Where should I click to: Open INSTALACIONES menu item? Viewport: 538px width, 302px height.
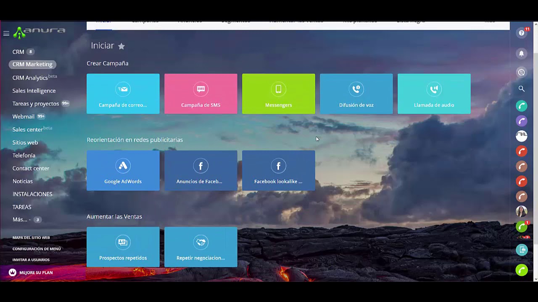[32, 194]
